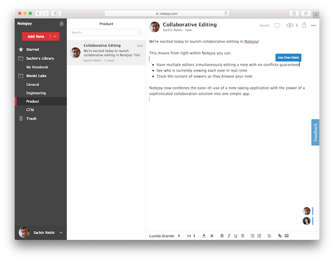Image resolution: width=334 pixels, height=261 pixels.
Task: Expand the Sachin Rekhi user menu
Action: [61, 233]
